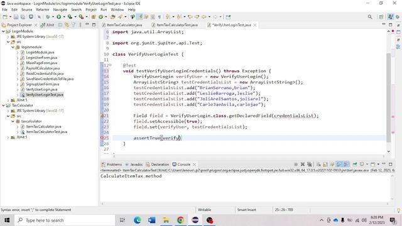Remove All Terminated Launches icon

(310, 164)
